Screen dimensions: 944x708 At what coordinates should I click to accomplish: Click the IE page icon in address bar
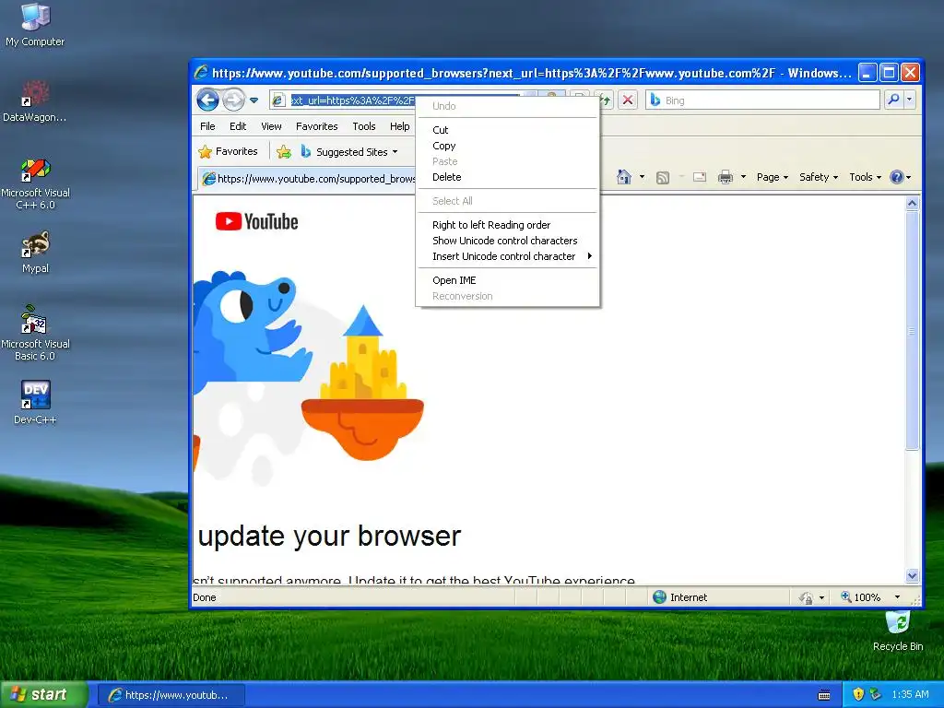click(x=278, y=100)
